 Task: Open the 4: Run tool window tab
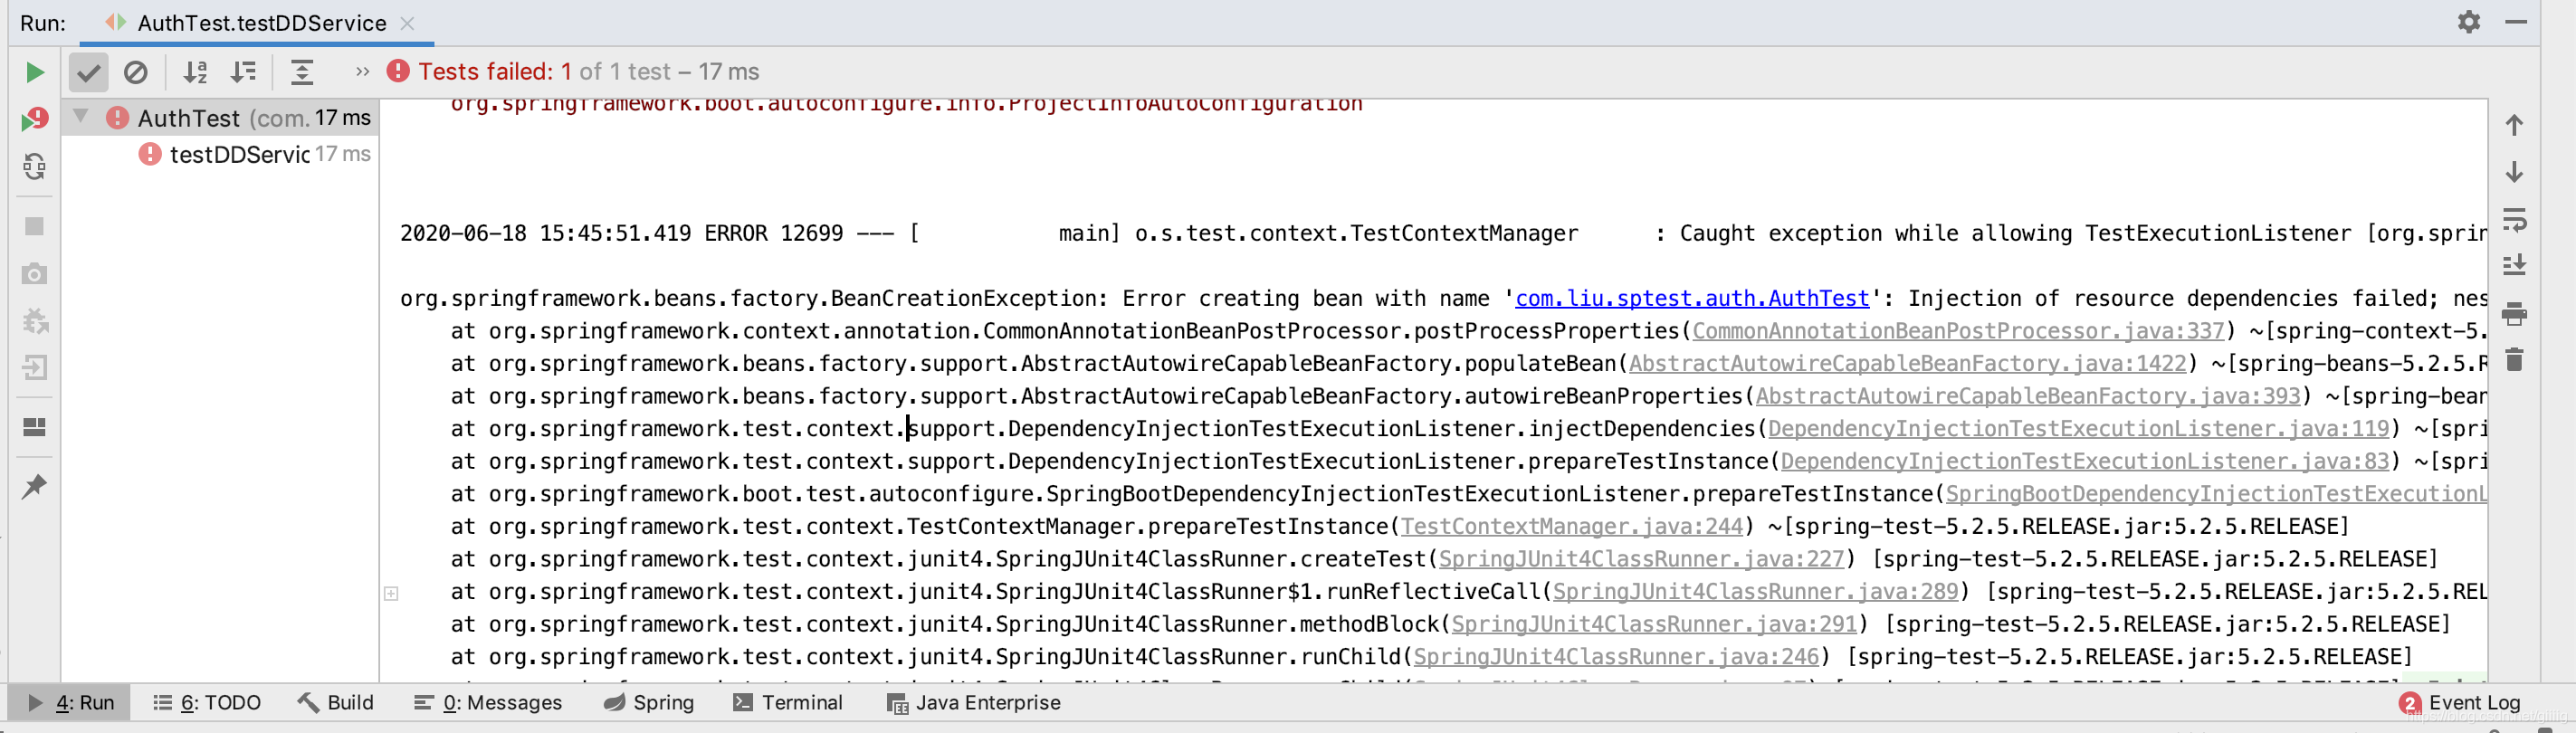pyautogui.click(x=70, y=703)
